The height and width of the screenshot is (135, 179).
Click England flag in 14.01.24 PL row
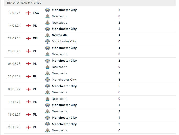pos(29,26)
